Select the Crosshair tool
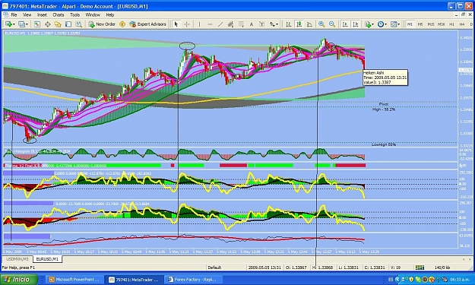Viewport: 475px width, 285px height. pos(187,24)
